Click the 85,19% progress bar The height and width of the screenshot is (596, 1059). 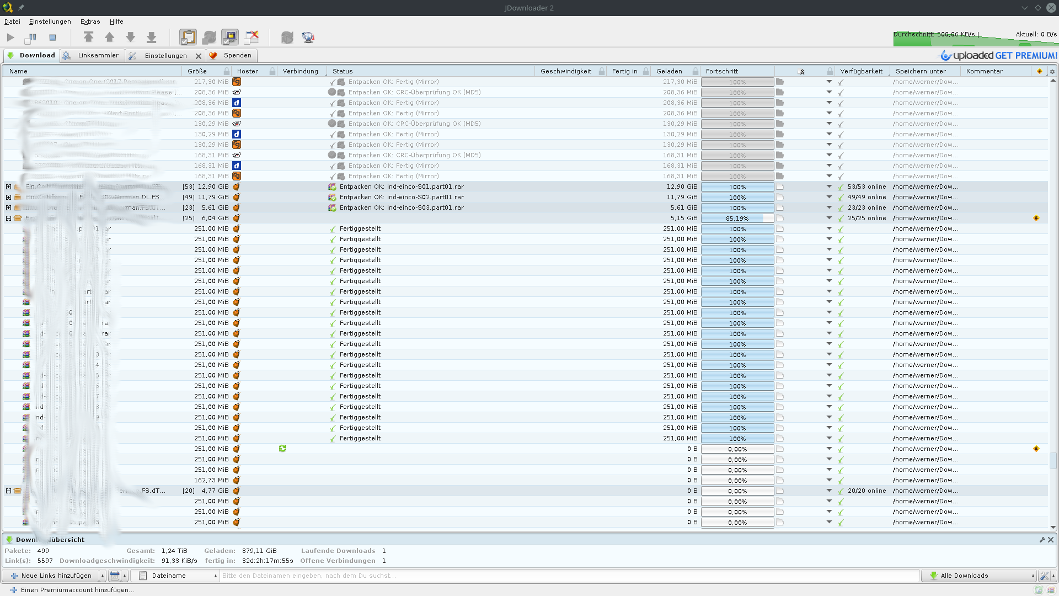pos(737,219)
